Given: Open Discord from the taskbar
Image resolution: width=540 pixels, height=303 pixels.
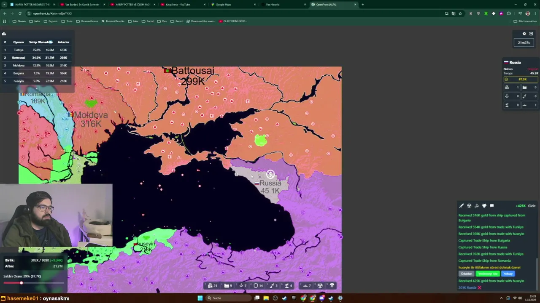Looking at the screenshot, I should (x=322, y=298).
